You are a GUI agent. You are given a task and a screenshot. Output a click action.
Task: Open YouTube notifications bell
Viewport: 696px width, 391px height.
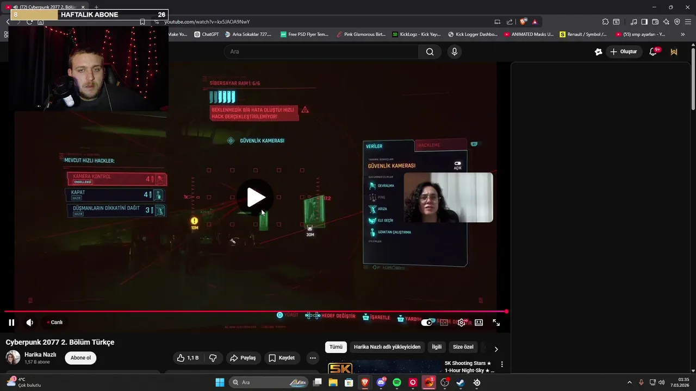[654, 52]
